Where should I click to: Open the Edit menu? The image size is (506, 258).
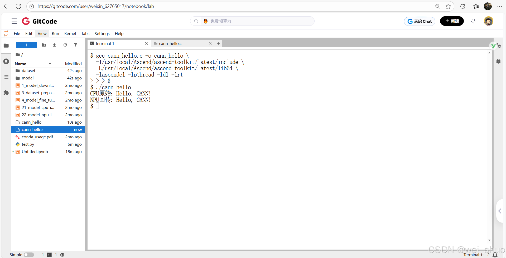pos(29,33)
